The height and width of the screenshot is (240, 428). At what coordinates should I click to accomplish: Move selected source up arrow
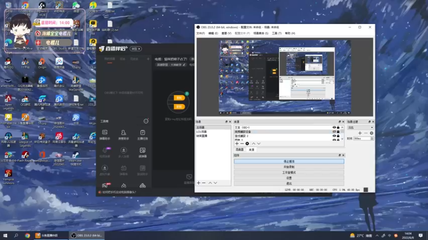pyautogui.click(x=254, y=143)
